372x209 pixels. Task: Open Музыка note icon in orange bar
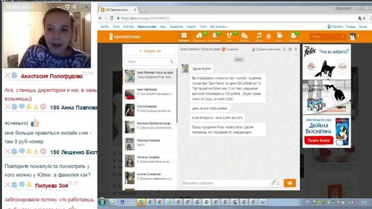[x=259, y=36]
